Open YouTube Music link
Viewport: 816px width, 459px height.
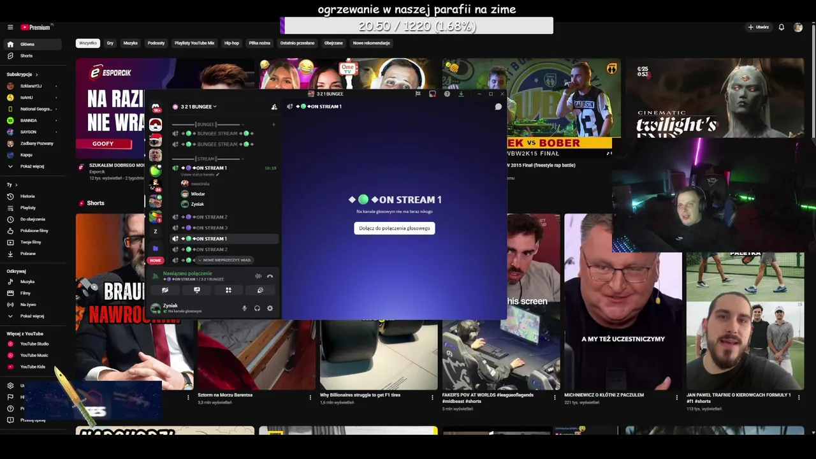pos(33,356)
